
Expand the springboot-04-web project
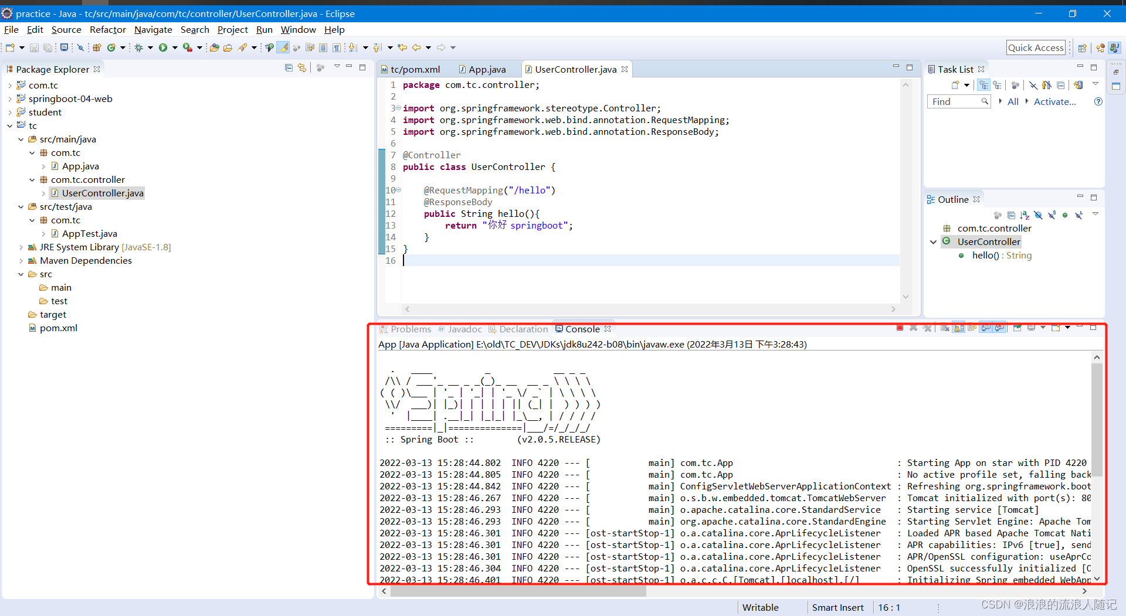(10, 99)
